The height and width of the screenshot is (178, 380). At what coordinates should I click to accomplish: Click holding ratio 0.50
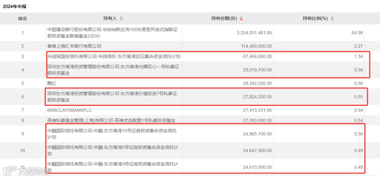pos(359,134)
